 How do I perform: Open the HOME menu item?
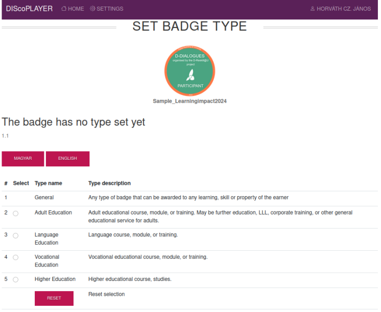[73, 9]
